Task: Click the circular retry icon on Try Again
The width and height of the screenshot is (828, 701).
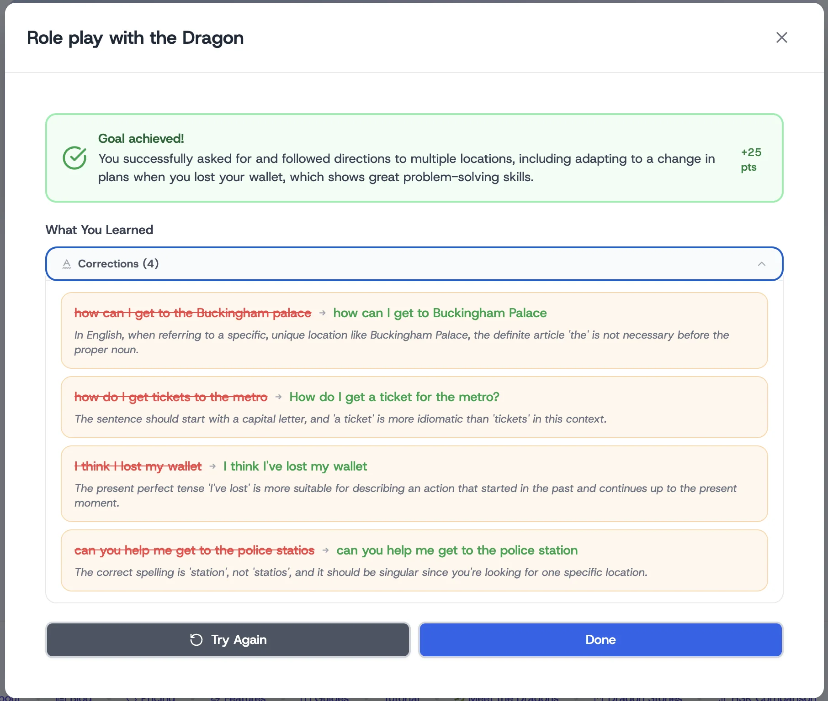Action: coord(196,640)
